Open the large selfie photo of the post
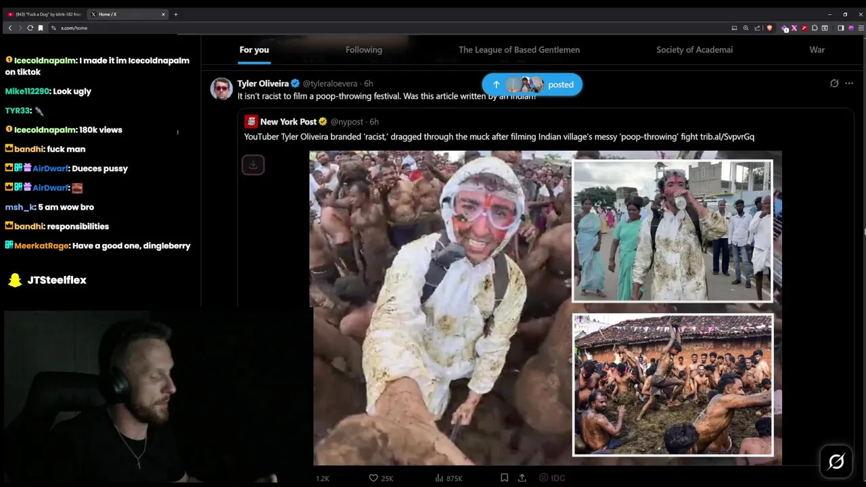 (x=440, y=308)
